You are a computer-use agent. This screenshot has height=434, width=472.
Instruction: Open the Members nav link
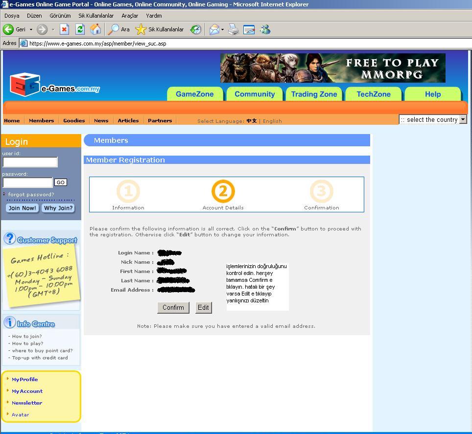coord(42,120)
